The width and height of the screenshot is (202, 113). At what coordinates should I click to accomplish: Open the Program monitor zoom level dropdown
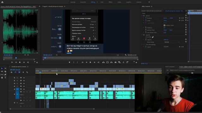pos(59,55)
